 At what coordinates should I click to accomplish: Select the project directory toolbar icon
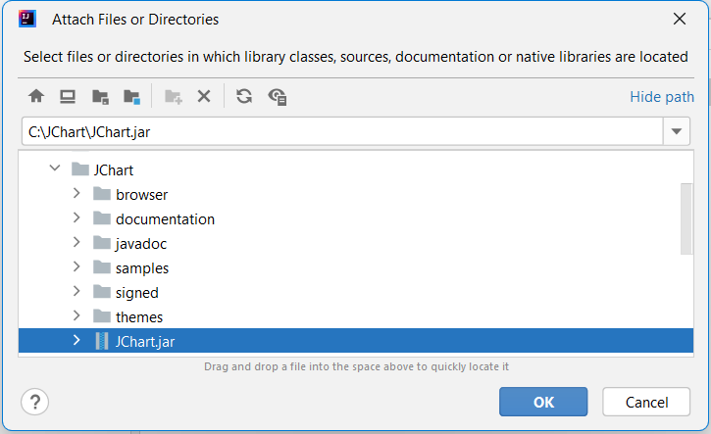pyautogui.click(x=100, y=96)
